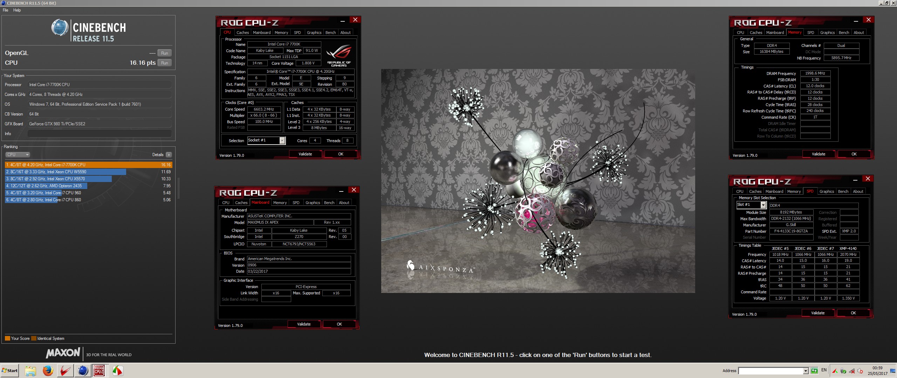Screen dimensions: 897x378
Task: Open the safely remove hardware tray icon
Action: (x=843, y=371)
